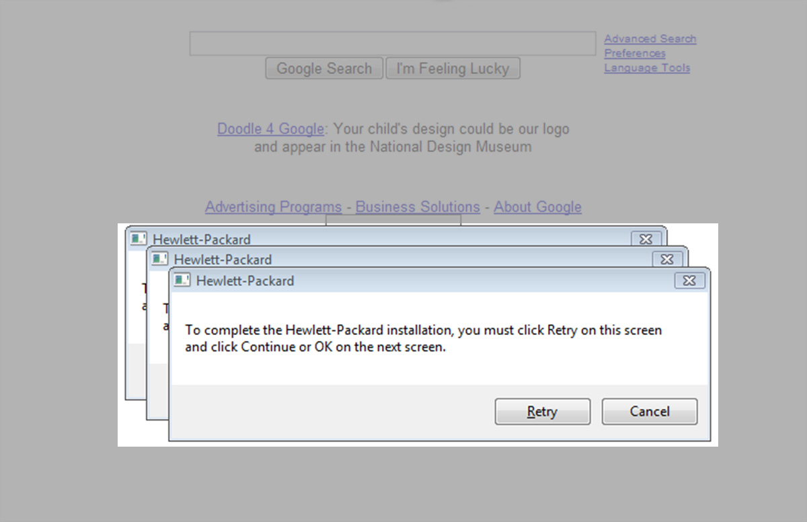Click the Google Search button
Screen dimensions: 807x522
click(323, 68)
